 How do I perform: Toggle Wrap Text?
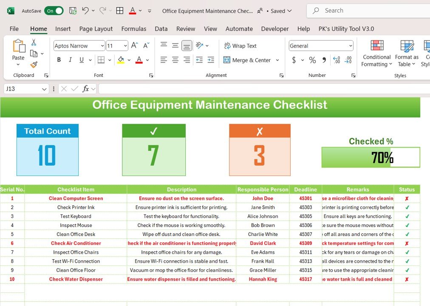(240, 46)
